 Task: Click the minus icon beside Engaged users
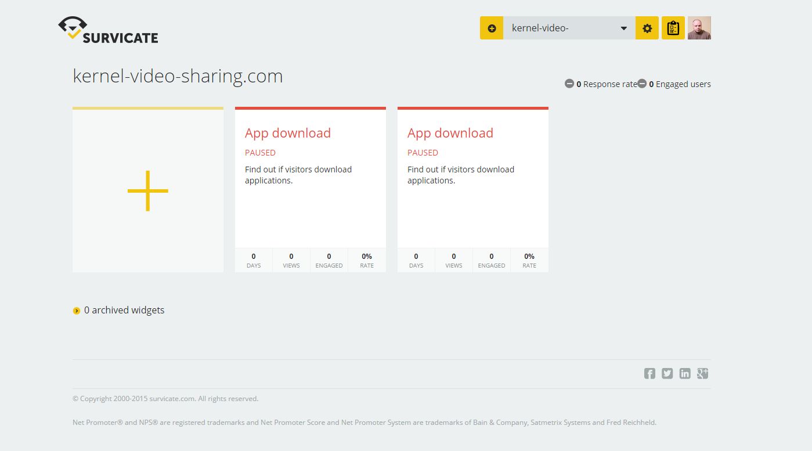pyautogui.click(x=642, y=84)
